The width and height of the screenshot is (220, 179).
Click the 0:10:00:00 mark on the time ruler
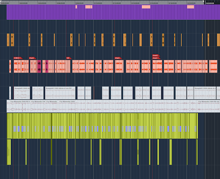(x=98, y=3)
